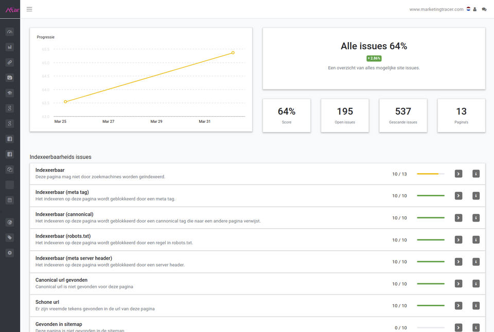The height and width of the screenshot is (332, 494).
Task: Open the 537 Gescande issues card
Action: click(403, 116)
